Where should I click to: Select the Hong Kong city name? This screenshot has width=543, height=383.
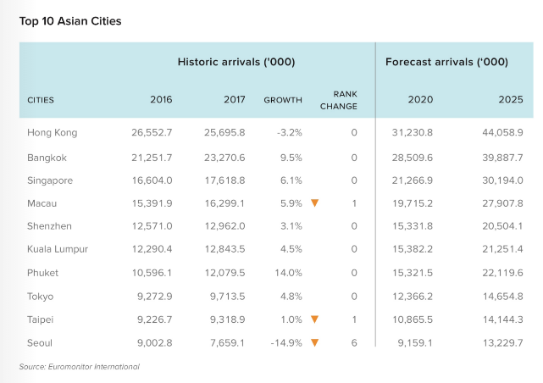[53, 133]
